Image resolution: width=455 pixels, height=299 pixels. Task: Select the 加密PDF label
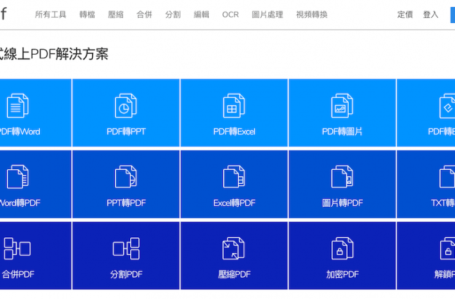click(x=343, y=274)
